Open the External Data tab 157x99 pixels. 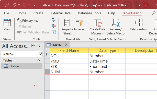click(x=61, y=13)
